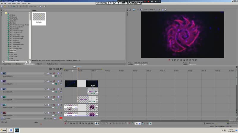The width and height of the screenshot is (238, 133).
Task: Play the video preview from start
Action: 175,60
